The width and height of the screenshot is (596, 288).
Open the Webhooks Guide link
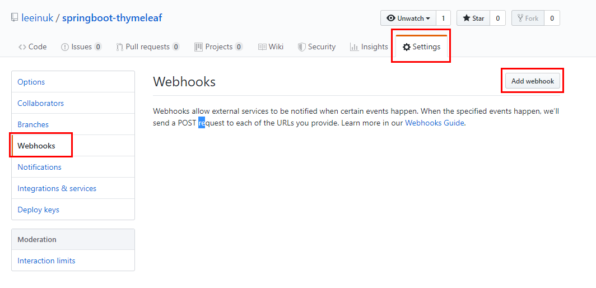[x=435, y=123]
